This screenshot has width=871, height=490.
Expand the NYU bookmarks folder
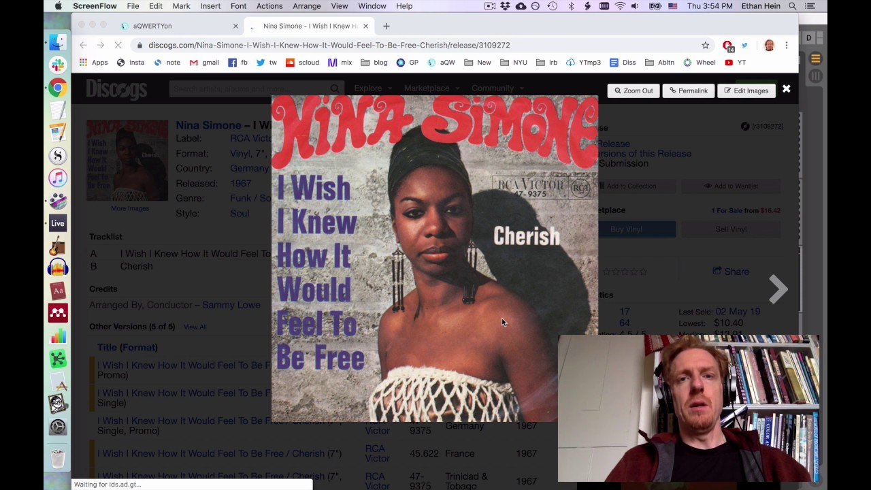coord(514,62)
